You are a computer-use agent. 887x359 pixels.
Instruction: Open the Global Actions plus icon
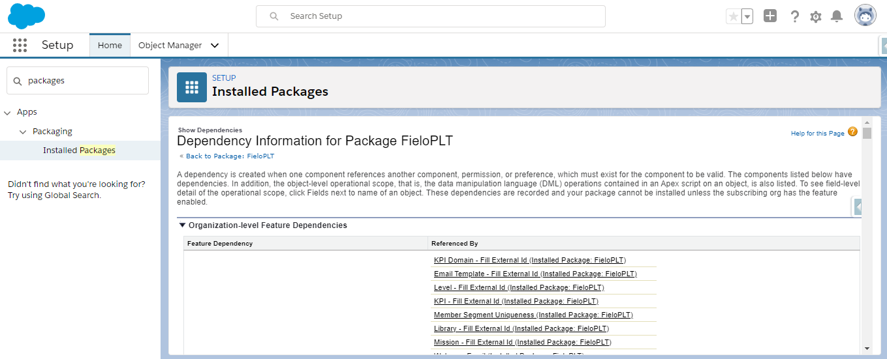click(x=770, y=16)
